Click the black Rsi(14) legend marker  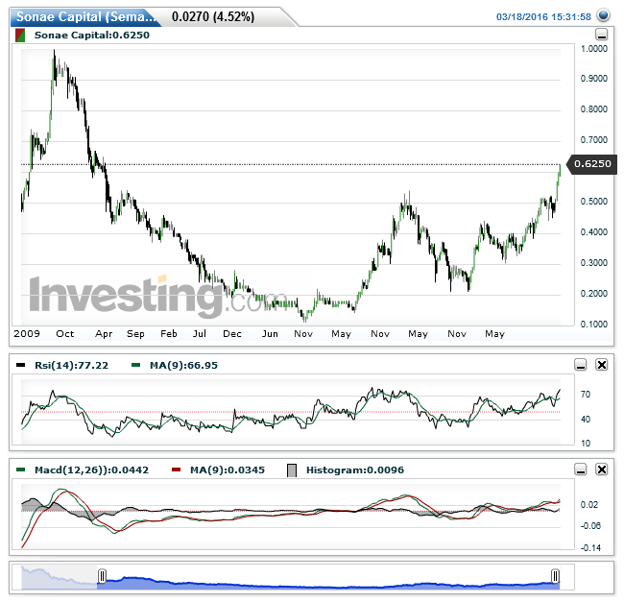click(x=21, y=365)
